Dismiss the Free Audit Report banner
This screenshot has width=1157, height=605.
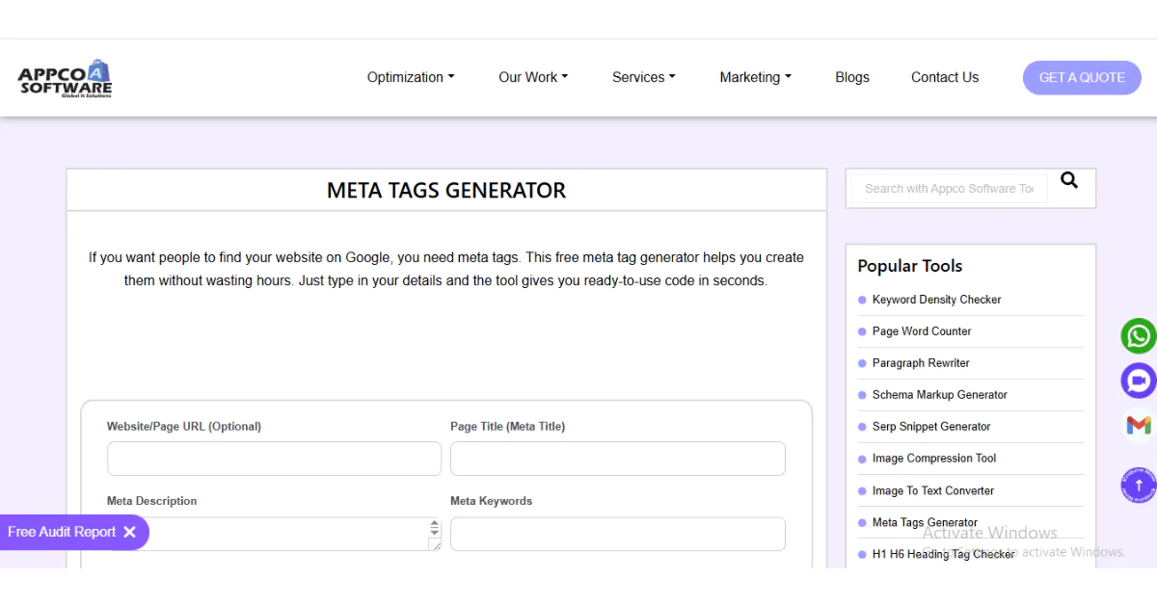coord(131,532)
